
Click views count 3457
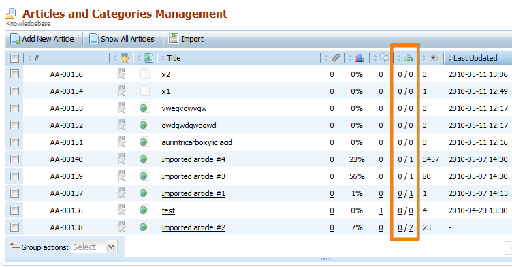pos(431,159)
